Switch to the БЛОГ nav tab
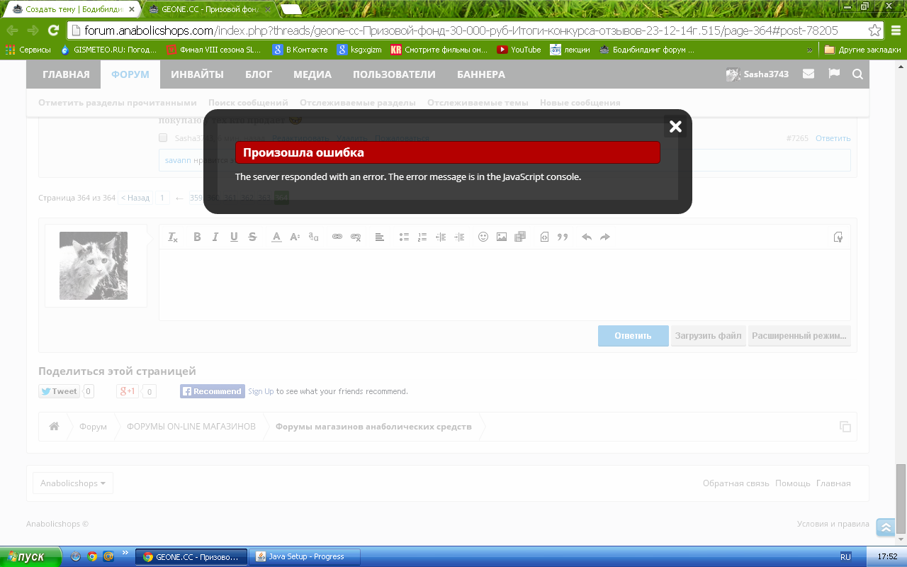Screen dimensions: 907x567 pyautogui.click(x=259, y=74)
